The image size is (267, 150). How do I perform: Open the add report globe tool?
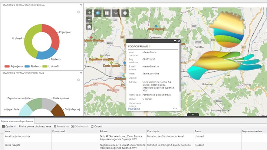98,13
